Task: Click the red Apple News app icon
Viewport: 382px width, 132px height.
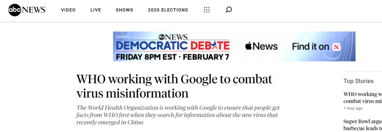Action: (336, 46)
